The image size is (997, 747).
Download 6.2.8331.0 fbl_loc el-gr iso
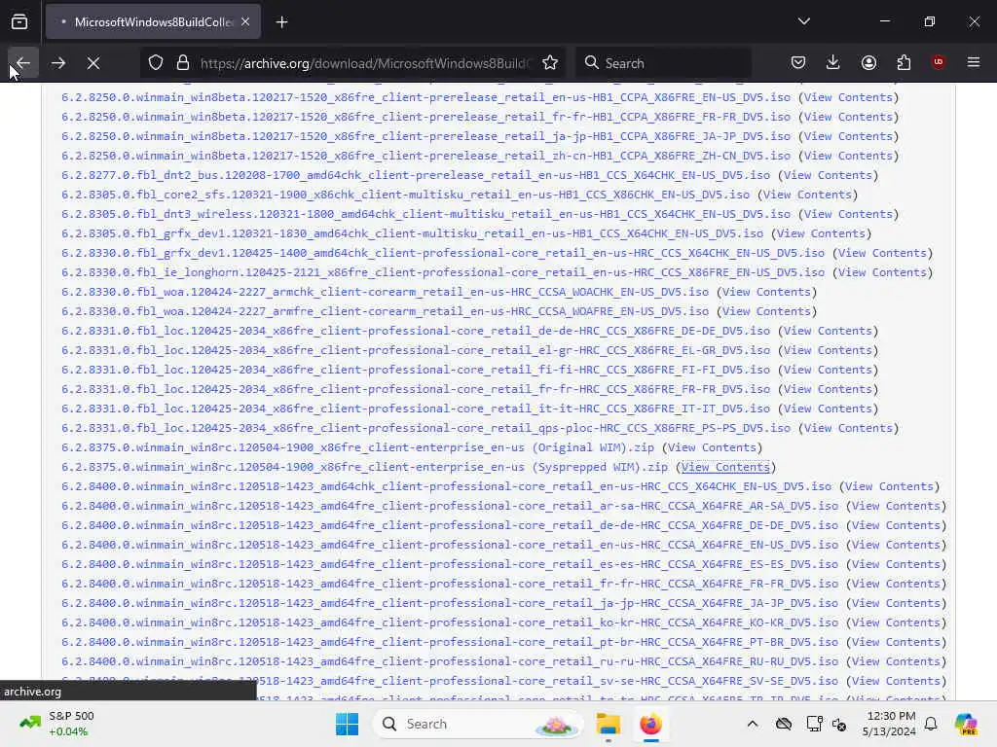[416, 350]
